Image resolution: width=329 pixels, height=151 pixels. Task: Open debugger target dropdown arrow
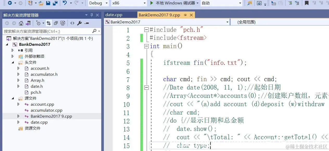coord(197,3)
